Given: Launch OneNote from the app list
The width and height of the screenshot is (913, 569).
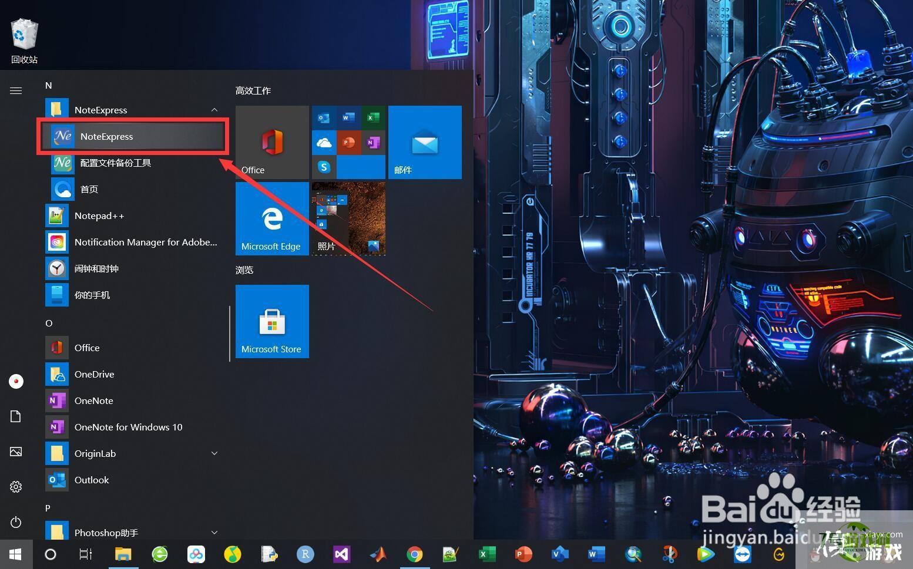Looking at the screenshot, I should pyautogui.click(x=132, y=400).
